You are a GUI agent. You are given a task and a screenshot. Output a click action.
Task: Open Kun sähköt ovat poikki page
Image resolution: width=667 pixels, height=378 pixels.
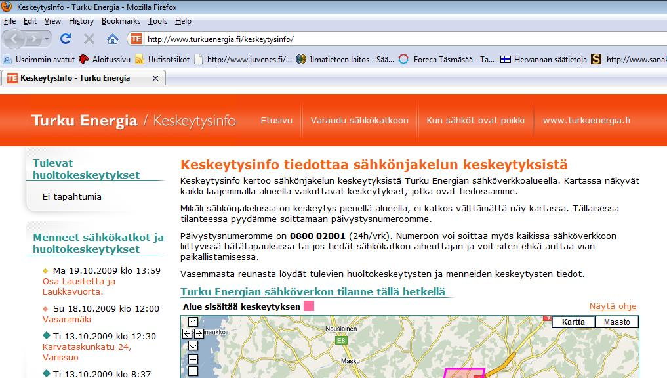pyautogui.click(x=475, y=121)
